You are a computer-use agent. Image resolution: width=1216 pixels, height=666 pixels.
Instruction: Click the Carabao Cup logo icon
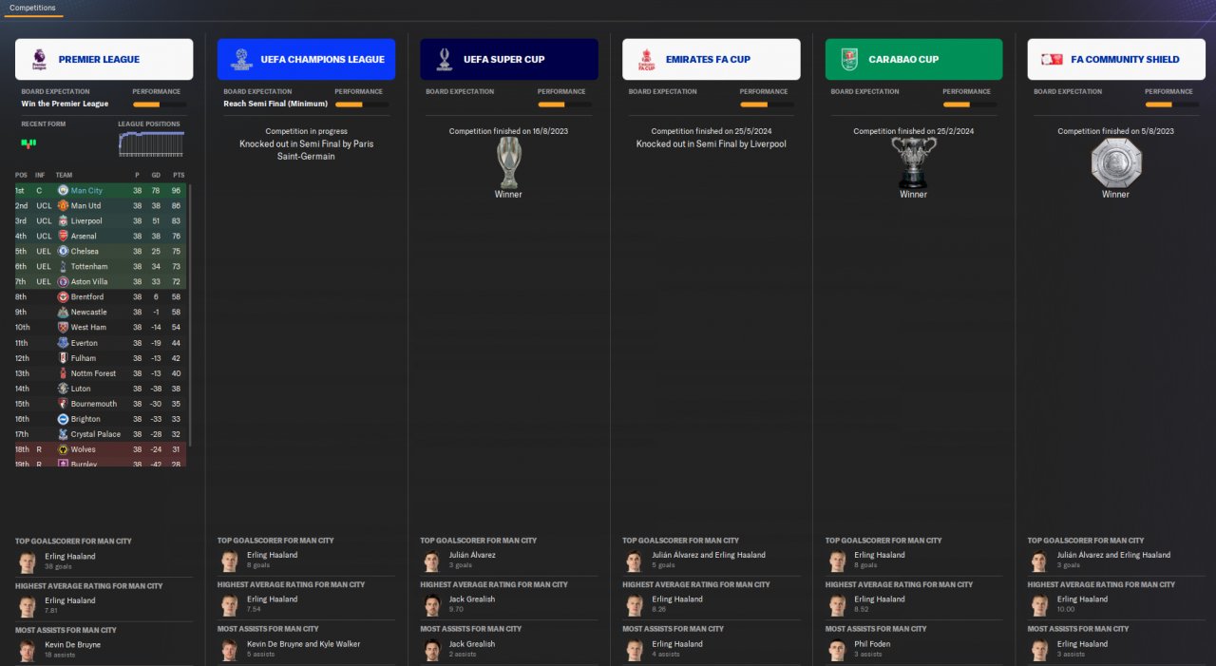848,59
